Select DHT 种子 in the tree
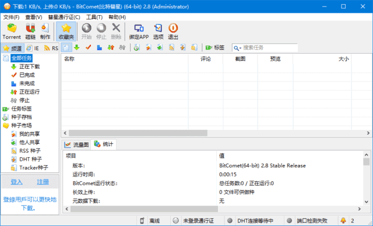 tap(30, 159)
